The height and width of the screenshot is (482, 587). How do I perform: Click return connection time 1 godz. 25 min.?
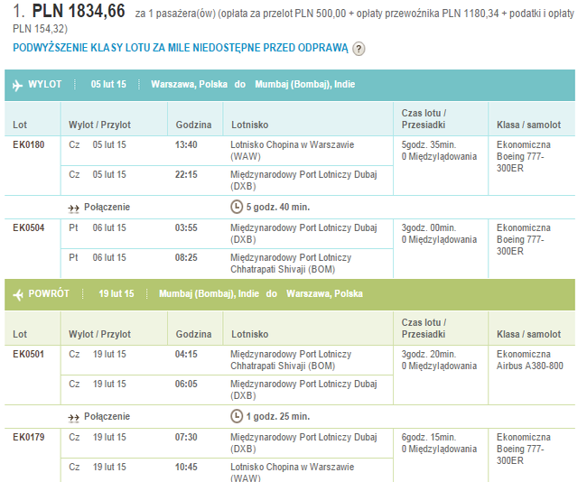[278, 416]
